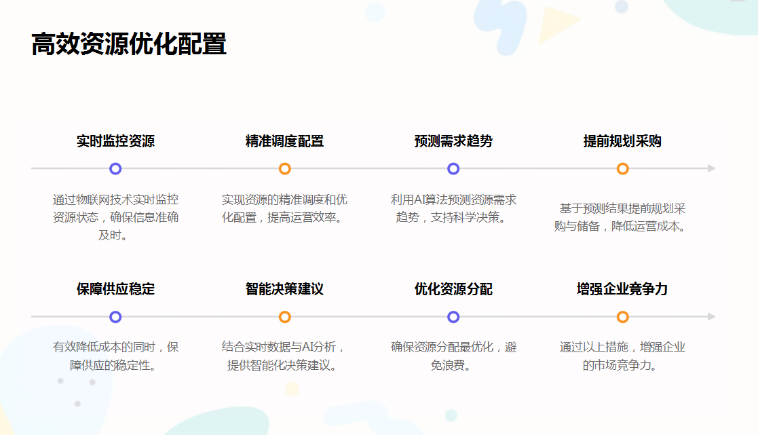This screenshot has width=758, height=435.
Task: Click the paragraph starting 利用AI算法预测
Action: (453, 208)
